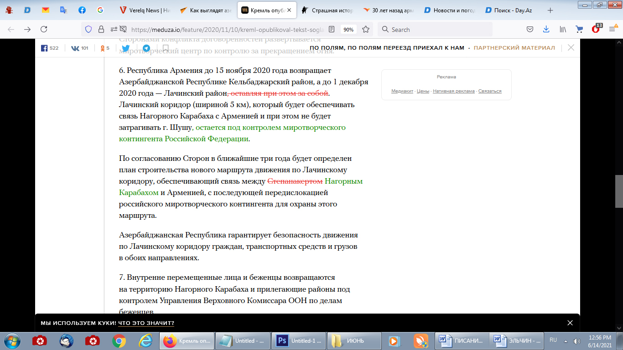
Task: Click the 90% zoom level indicator
Action: (x=348, y=30)
